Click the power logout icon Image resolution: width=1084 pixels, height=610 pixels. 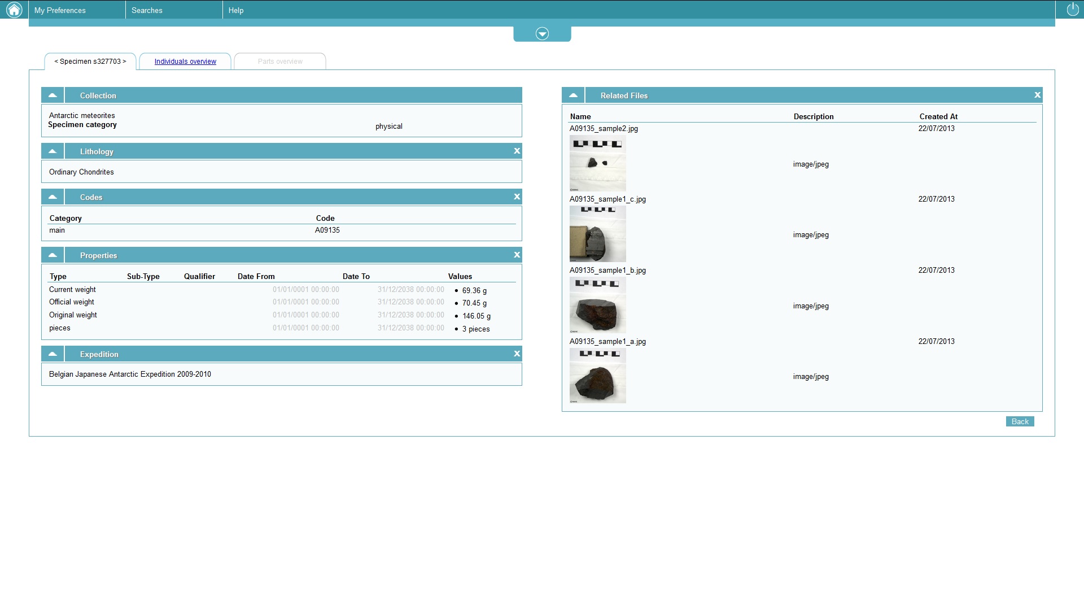[1072, 10]
